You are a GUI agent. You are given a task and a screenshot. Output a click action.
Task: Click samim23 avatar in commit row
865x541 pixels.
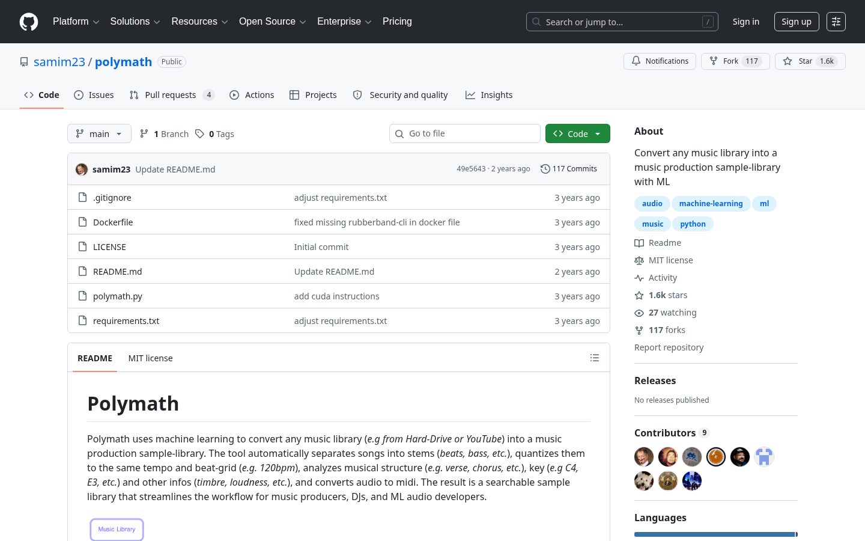[x=82, y=170]
